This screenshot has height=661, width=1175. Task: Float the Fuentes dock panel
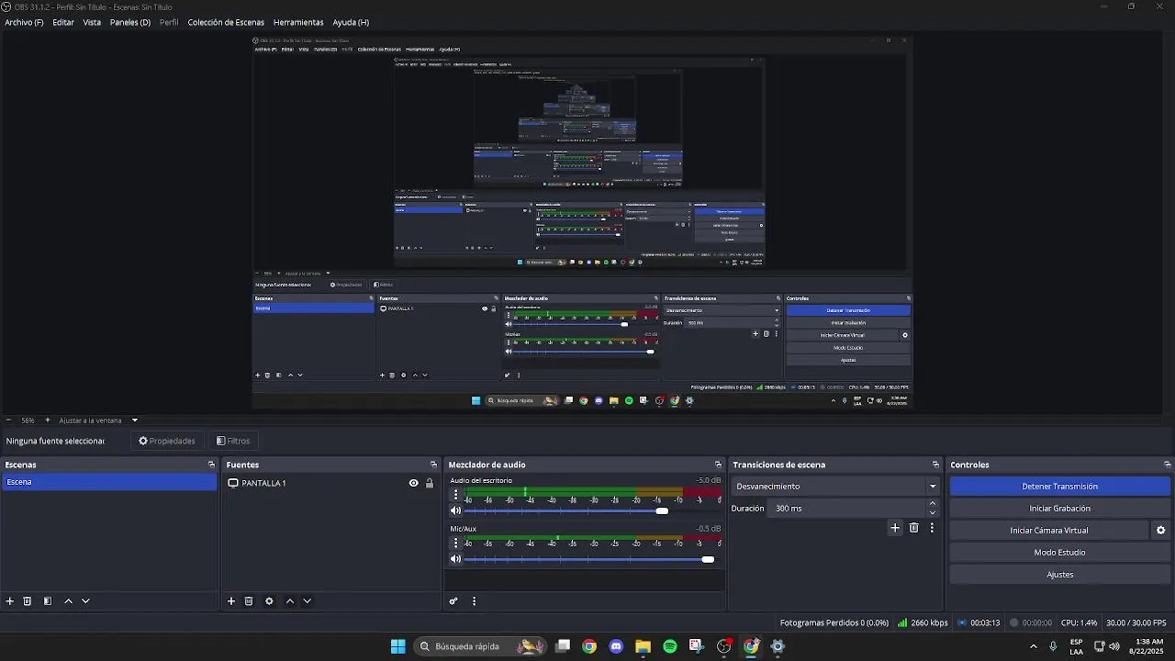pos(434,465)
